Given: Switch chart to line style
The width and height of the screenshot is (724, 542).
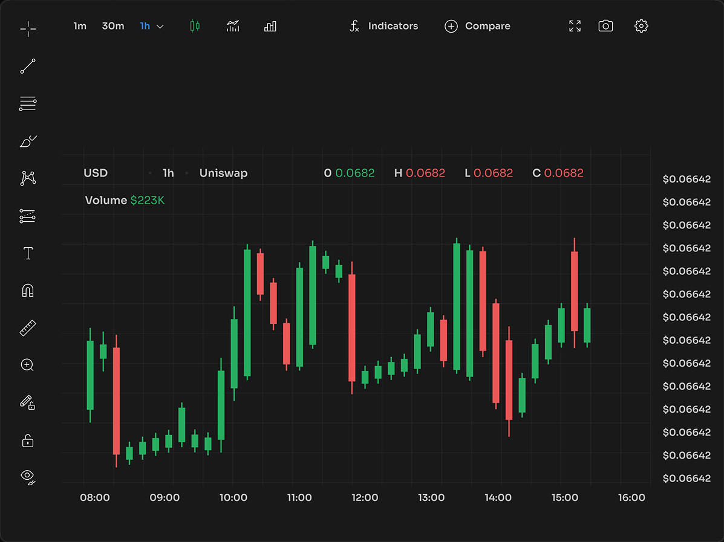Looking at the screenshot, I should click(x=233, y=26).
